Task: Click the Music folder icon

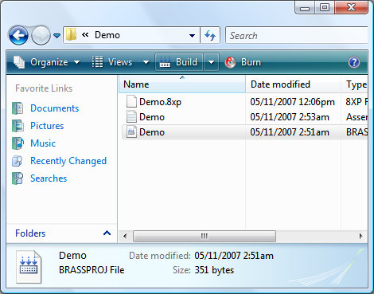Action: (x=18, y=143)
